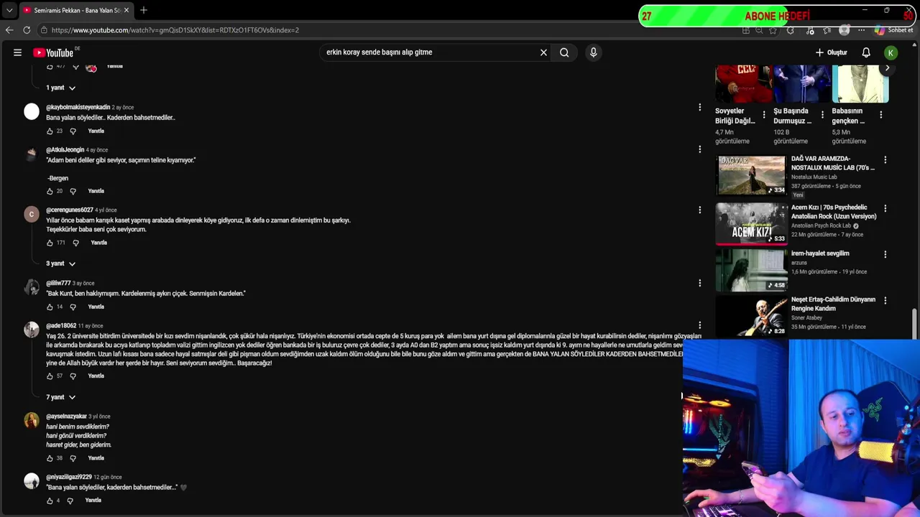
Task: Like the Bergen quote comment by @AtkilsJeongin
Action: click(x=50, y=191)
